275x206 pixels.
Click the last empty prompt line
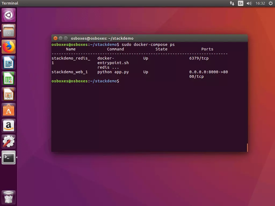[85, 81]
